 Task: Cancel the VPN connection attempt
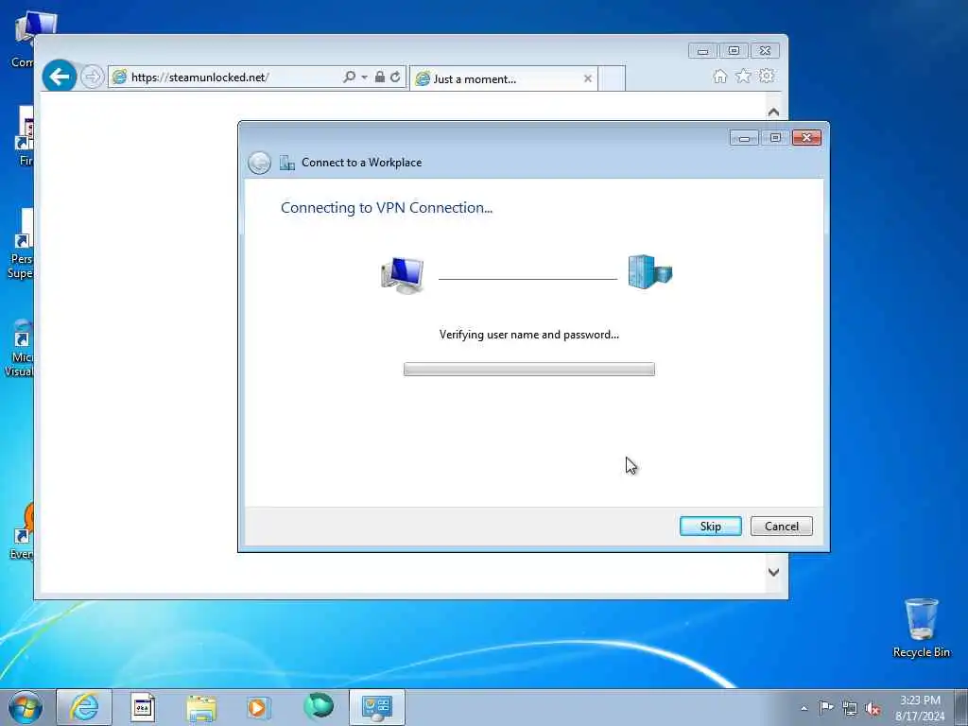(x=781, y=526)
